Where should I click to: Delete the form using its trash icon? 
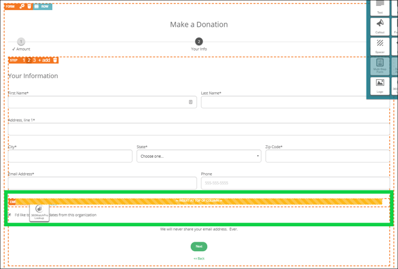click(x=29, y=6)
